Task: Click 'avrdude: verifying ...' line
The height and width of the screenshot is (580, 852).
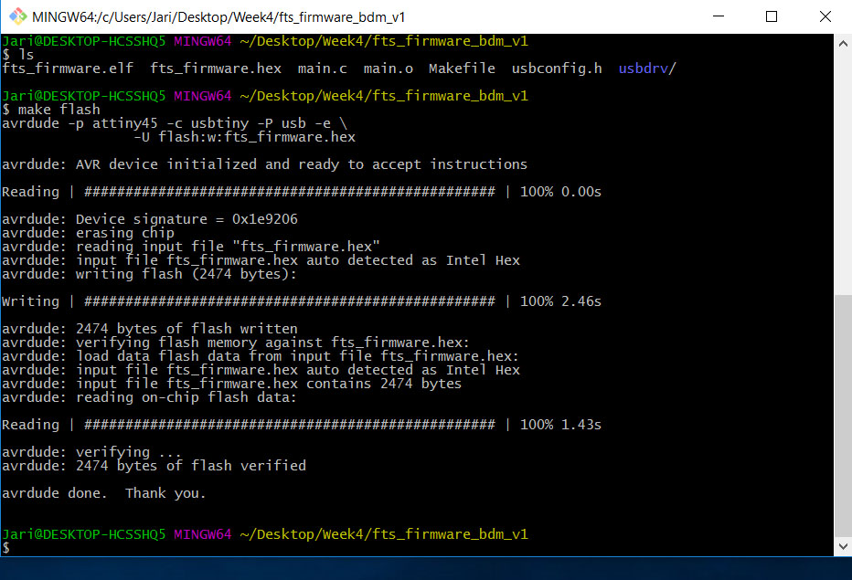Action: pyautogui.click(x=91, y=452)
